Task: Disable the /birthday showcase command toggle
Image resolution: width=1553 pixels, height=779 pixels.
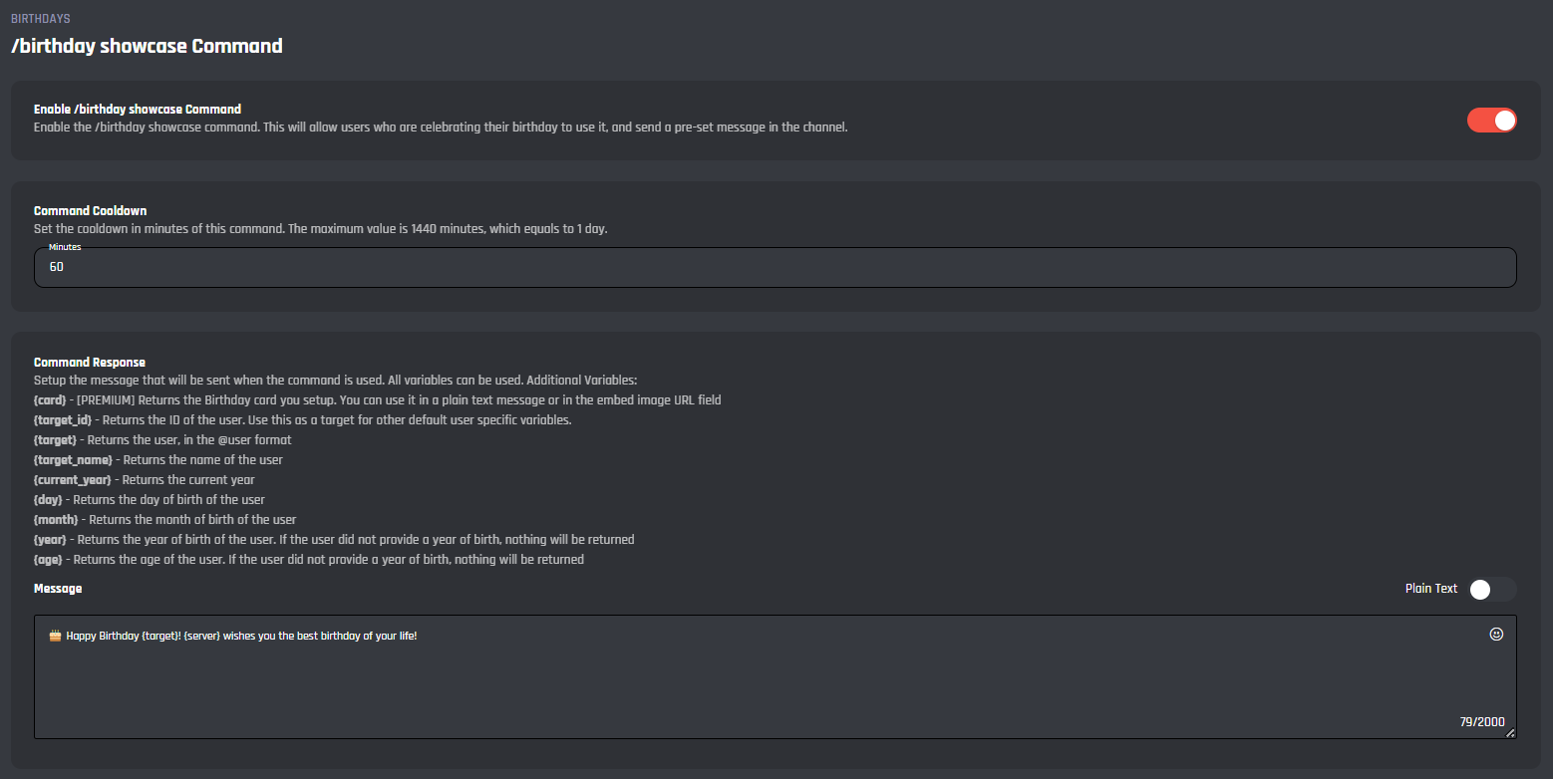Action: [1491, 121]
